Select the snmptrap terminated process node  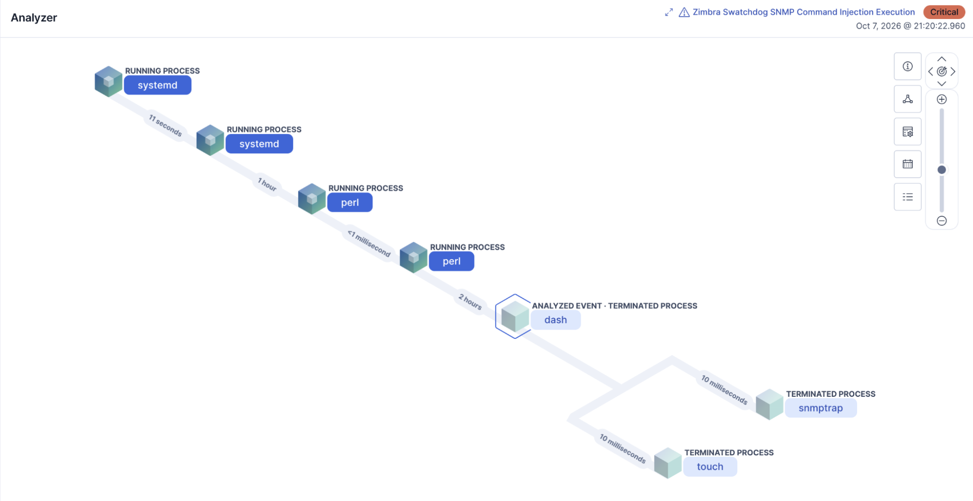pyautogui.click(x=821, y=408)
